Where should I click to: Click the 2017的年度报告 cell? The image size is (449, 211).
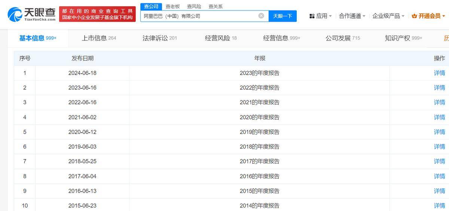tap(260, 162)
